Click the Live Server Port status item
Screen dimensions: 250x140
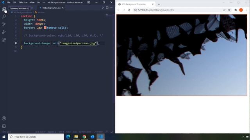point(85,132)
